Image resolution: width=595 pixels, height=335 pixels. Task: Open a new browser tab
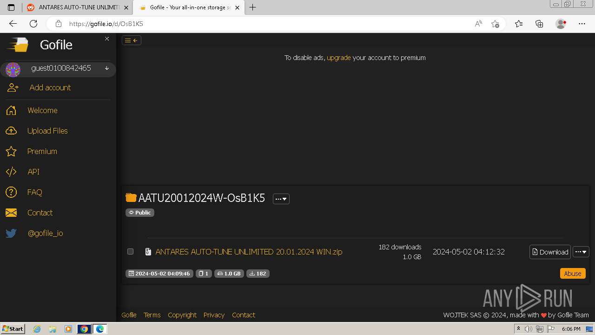[x=252, y=7]
